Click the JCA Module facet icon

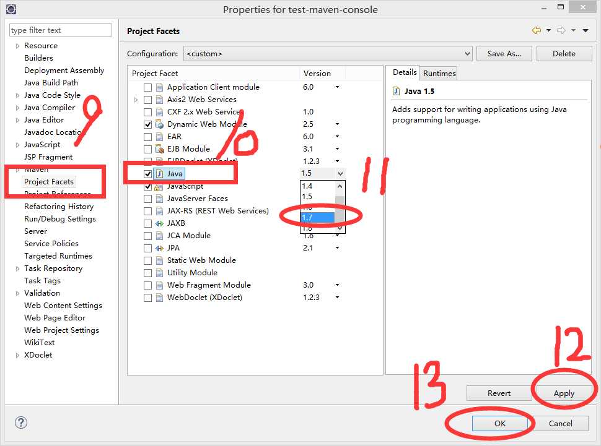point(159,236)
